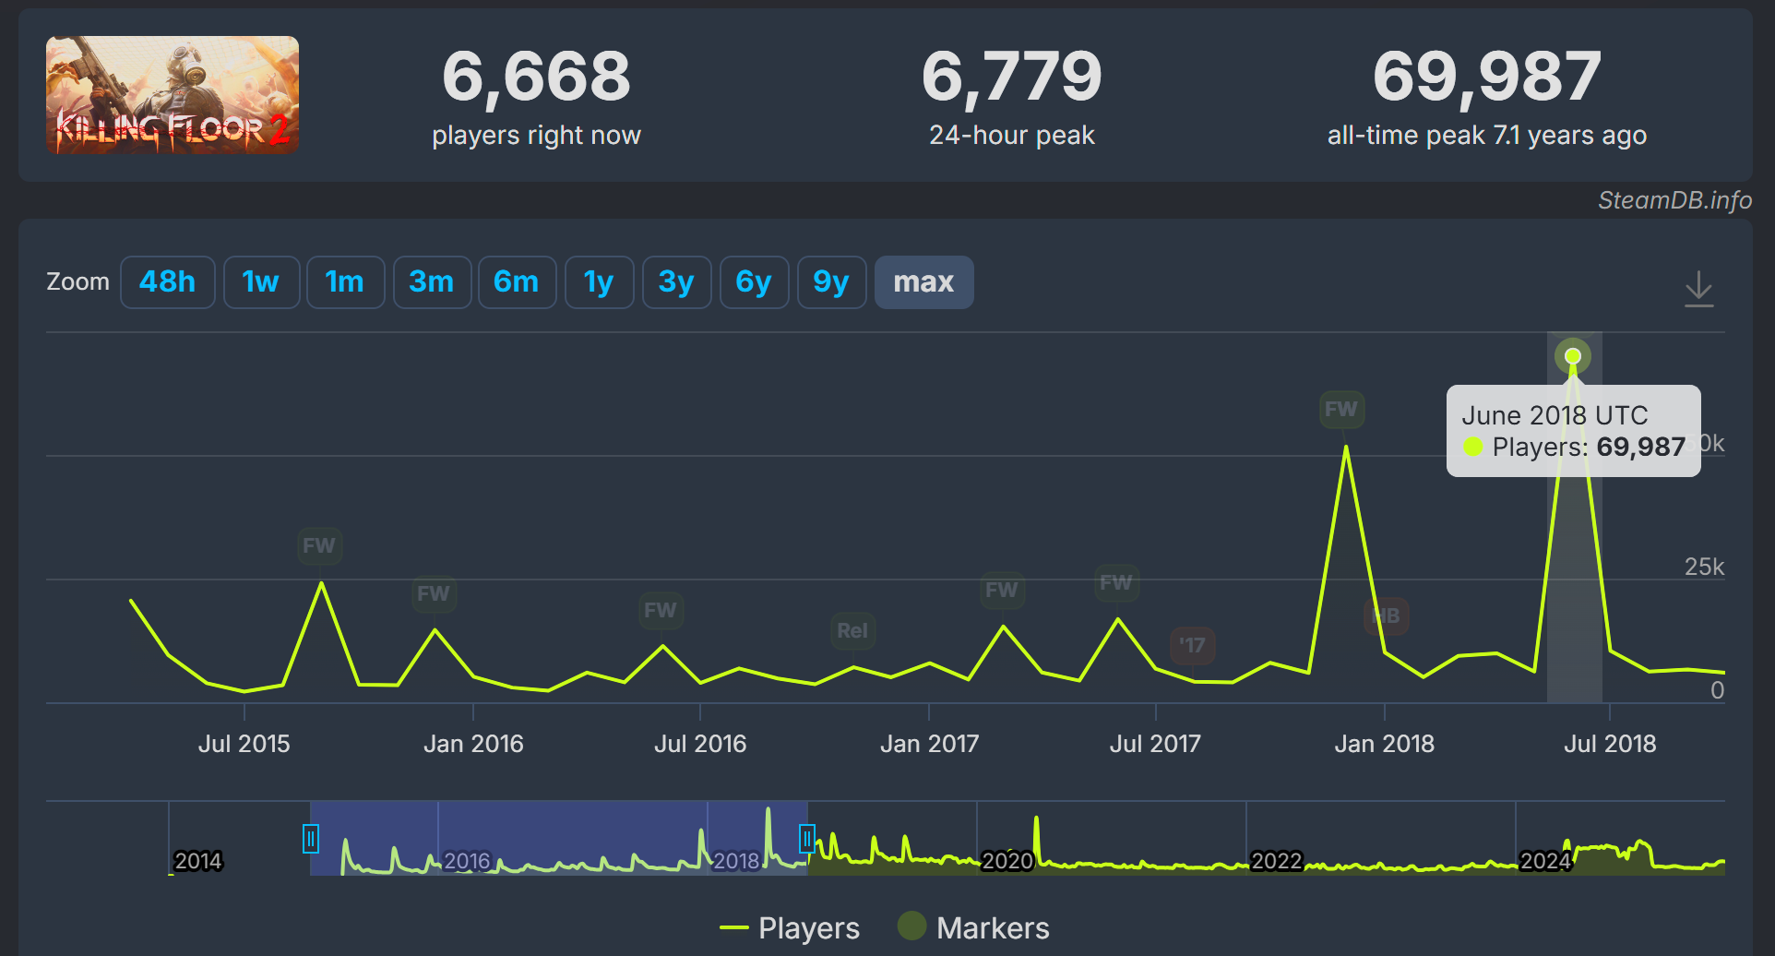Image resolution: width=1775 pixels, height=956 pixels.
Task: Click the 2020 label in the navigator
Action: coord(1007,861)
